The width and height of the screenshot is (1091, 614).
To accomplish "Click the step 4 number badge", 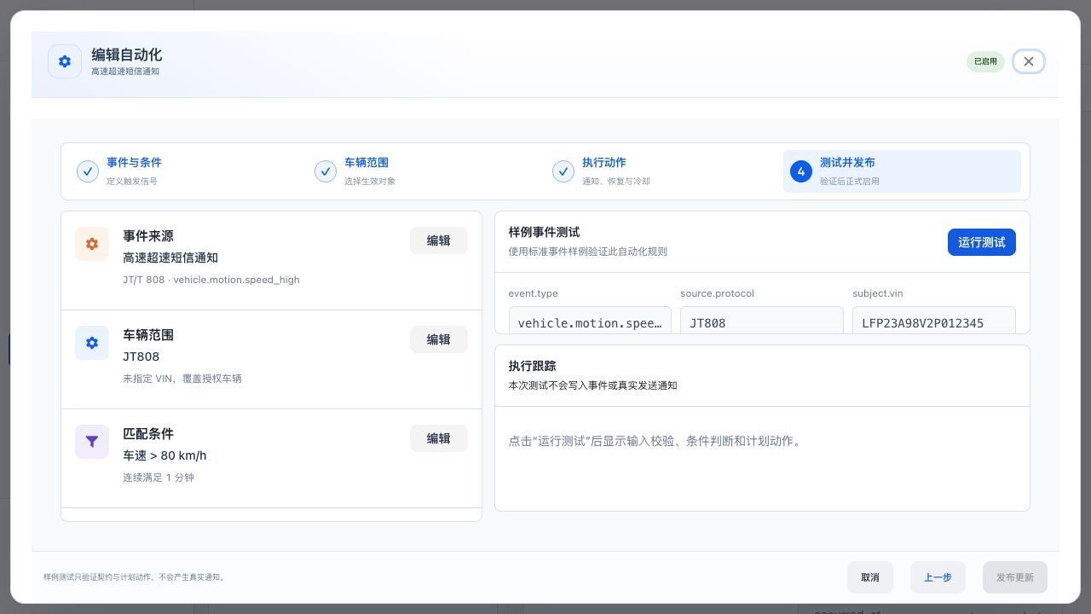I will point(801,171).
